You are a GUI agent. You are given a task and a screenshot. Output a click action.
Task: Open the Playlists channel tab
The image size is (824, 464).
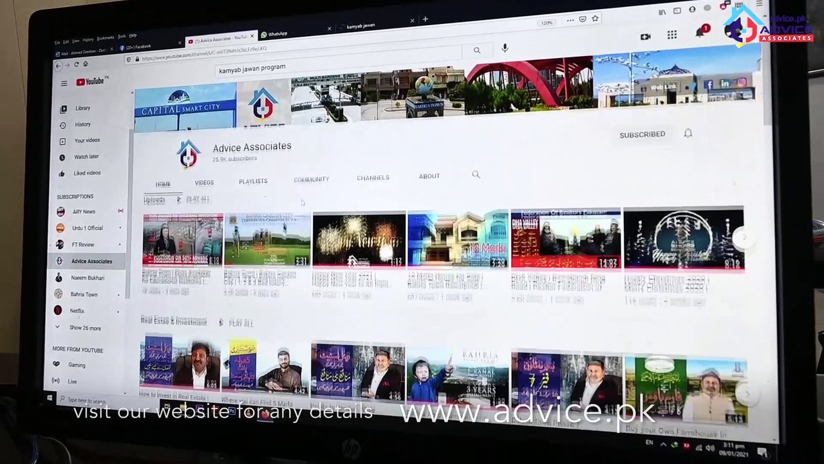point(253,182)
